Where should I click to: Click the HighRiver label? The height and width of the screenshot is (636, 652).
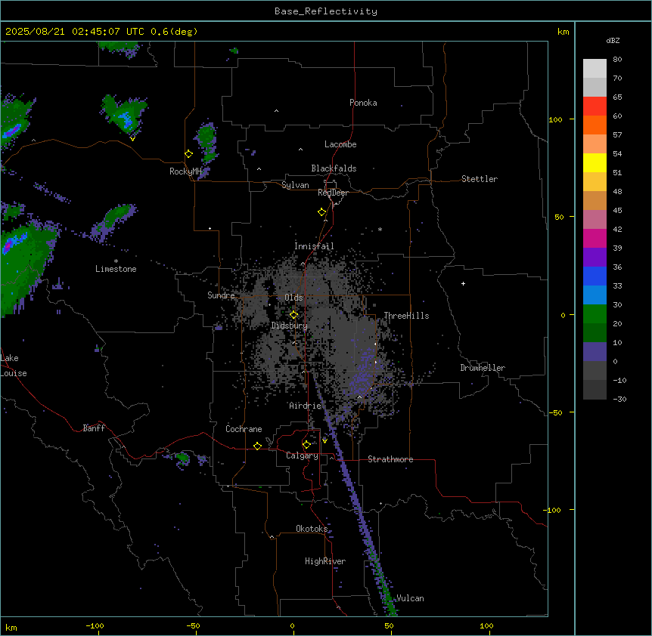click(325, 561)
